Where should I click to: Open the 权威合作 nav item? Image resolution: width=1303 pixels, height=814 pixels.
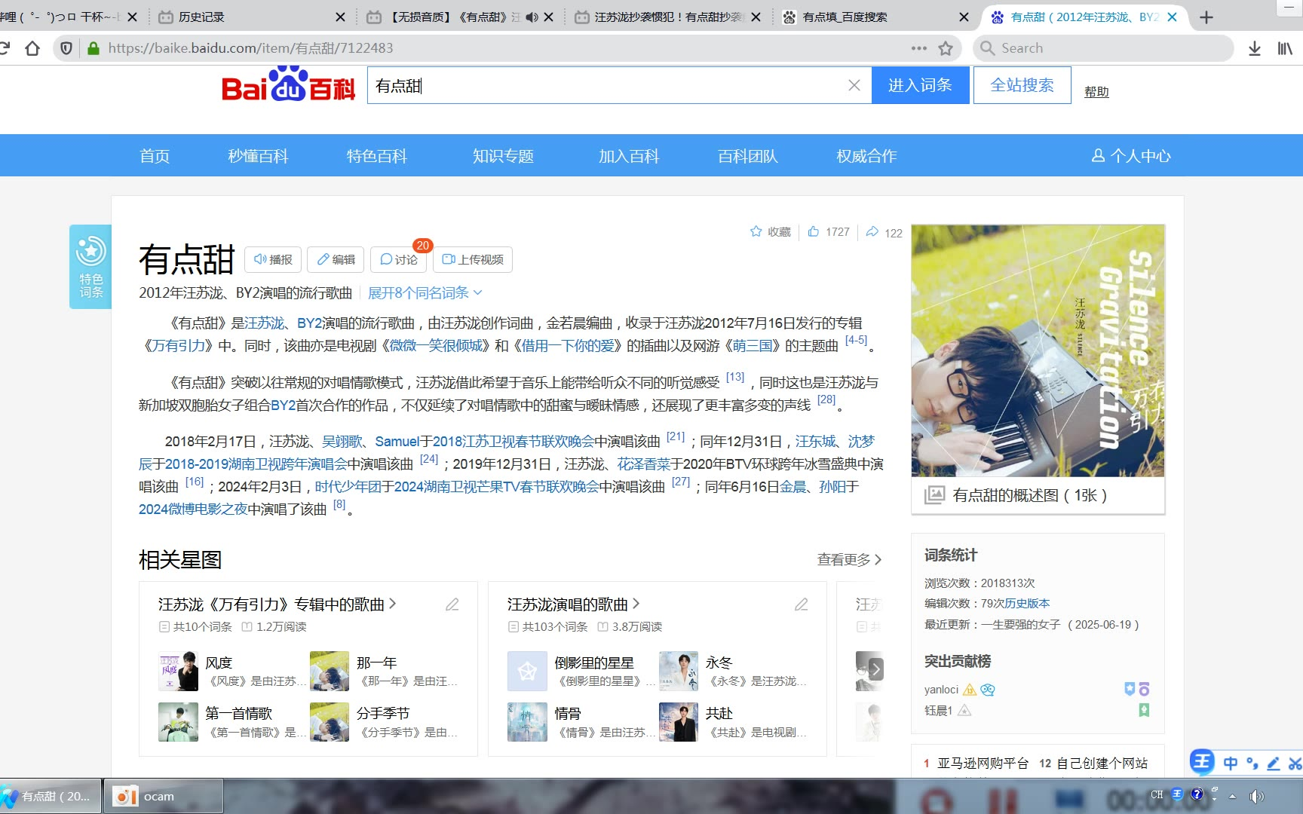click(866, 156)
